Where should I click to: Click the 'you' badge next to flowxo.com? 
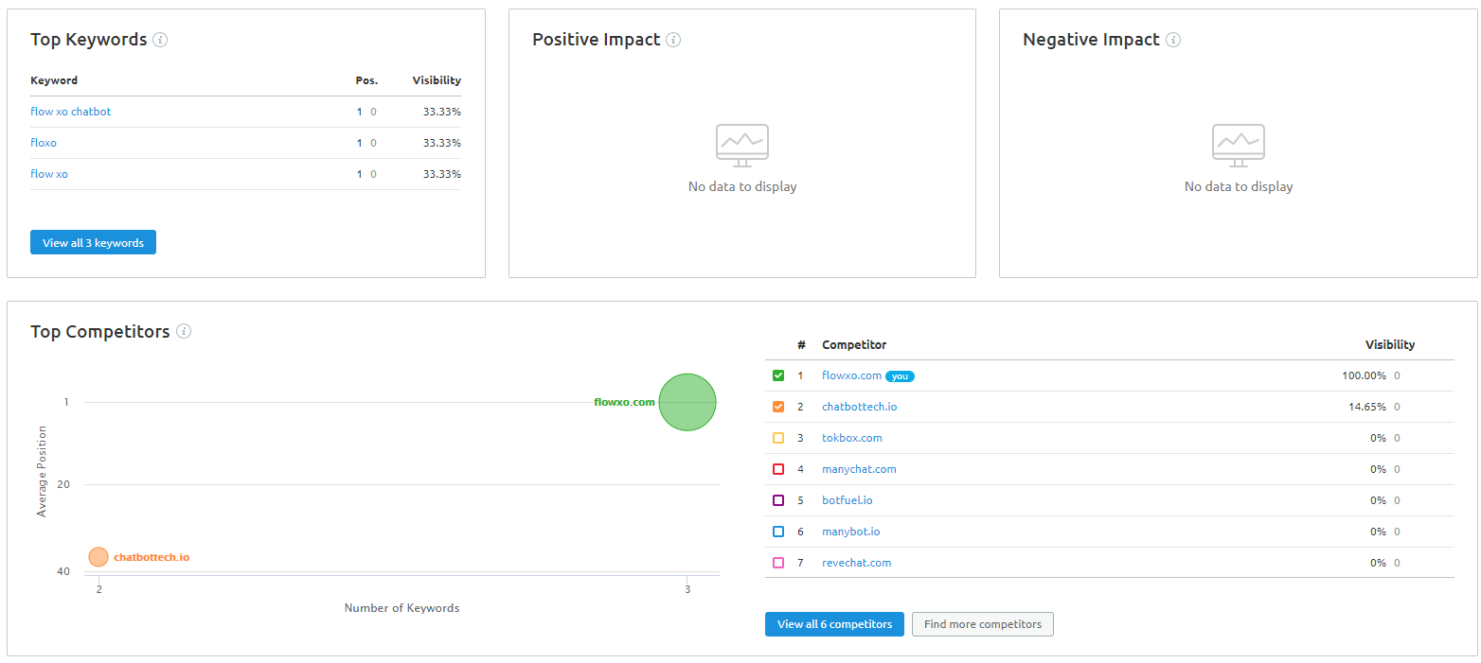coord(900,376)
